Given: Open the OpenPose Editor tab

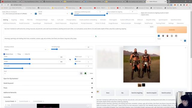Looking at the screenshot, I should pos(176,20).
